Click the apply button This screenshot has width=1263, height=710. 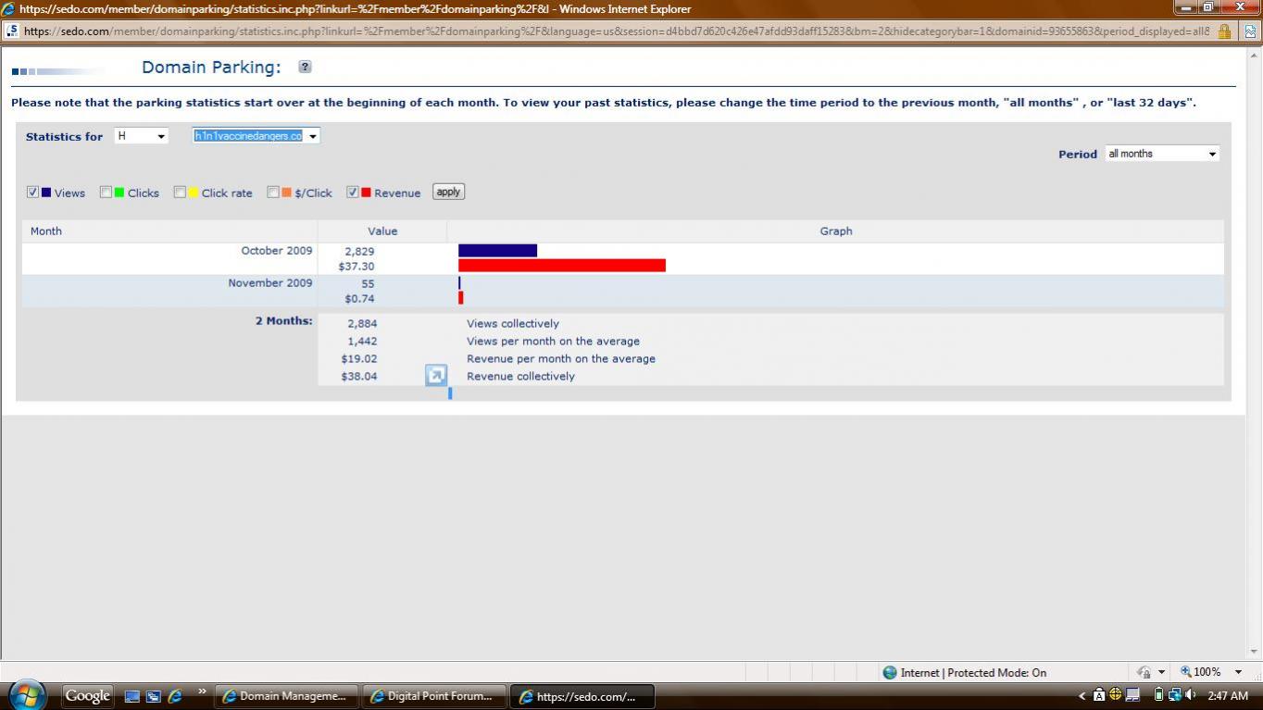tap(448, 192)
